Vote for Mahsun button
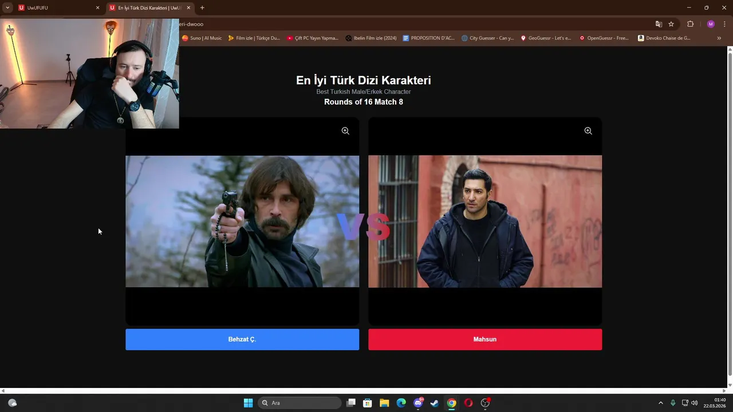 485,339
